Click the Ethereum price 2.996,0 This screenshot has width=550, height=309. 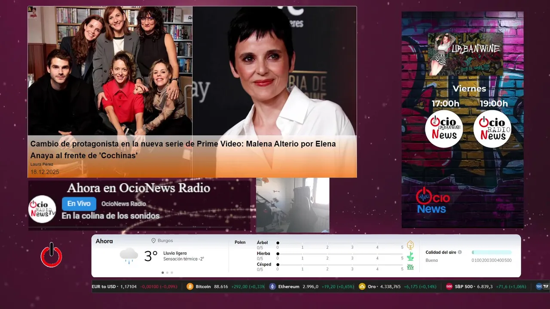point(310,286)
